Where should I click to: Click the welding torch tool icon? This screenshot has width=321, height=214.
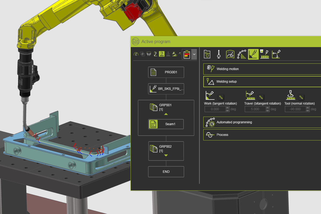point(219,54)
